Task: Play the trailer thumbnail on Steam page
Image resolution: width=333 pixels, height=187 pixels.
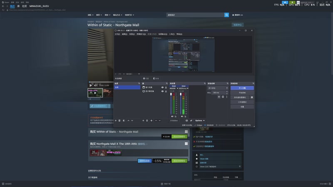Action: click(x=95, y=93)
